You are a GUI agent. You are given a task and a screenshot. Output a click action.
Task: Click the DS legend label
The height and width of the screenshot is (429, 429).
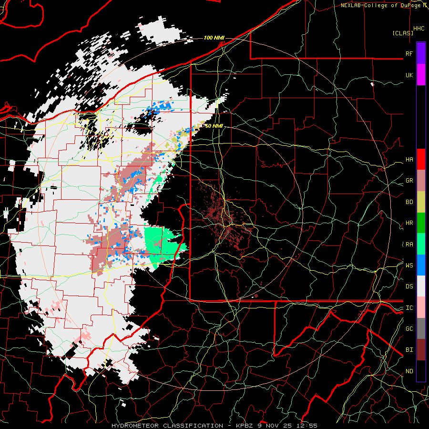[x=409, y=286]
